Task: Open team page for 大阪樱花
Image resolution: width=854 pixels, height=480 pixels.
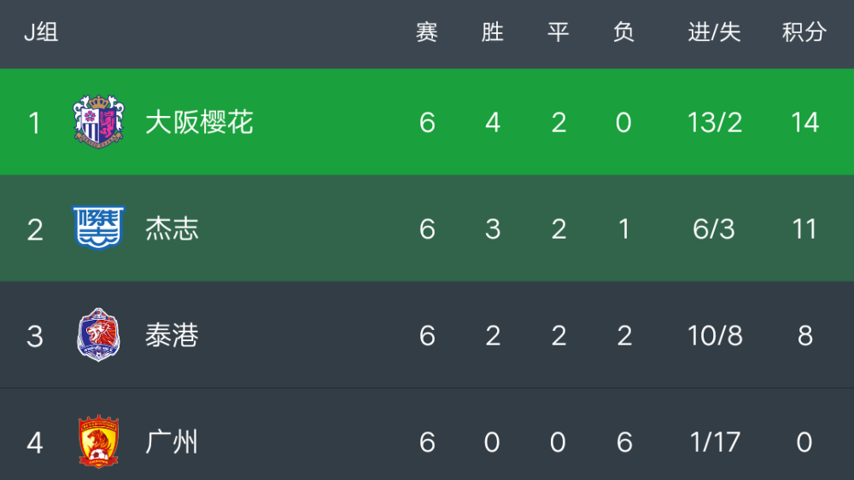Action: [199, 122]
